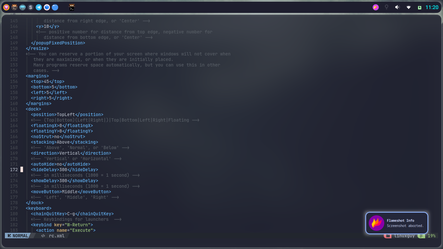Click the chainQuitKey value C-g
Image resolution: width=443 pixels, height=249 pixels.
pyautogui.click(x=71, y=214)
